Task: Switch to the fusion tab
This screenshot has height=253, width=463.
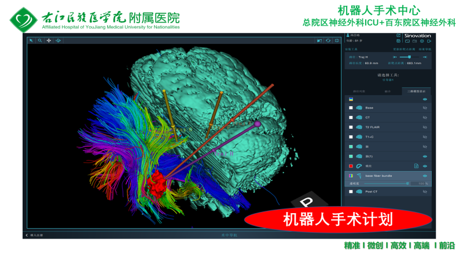Action: click(387, 91)
